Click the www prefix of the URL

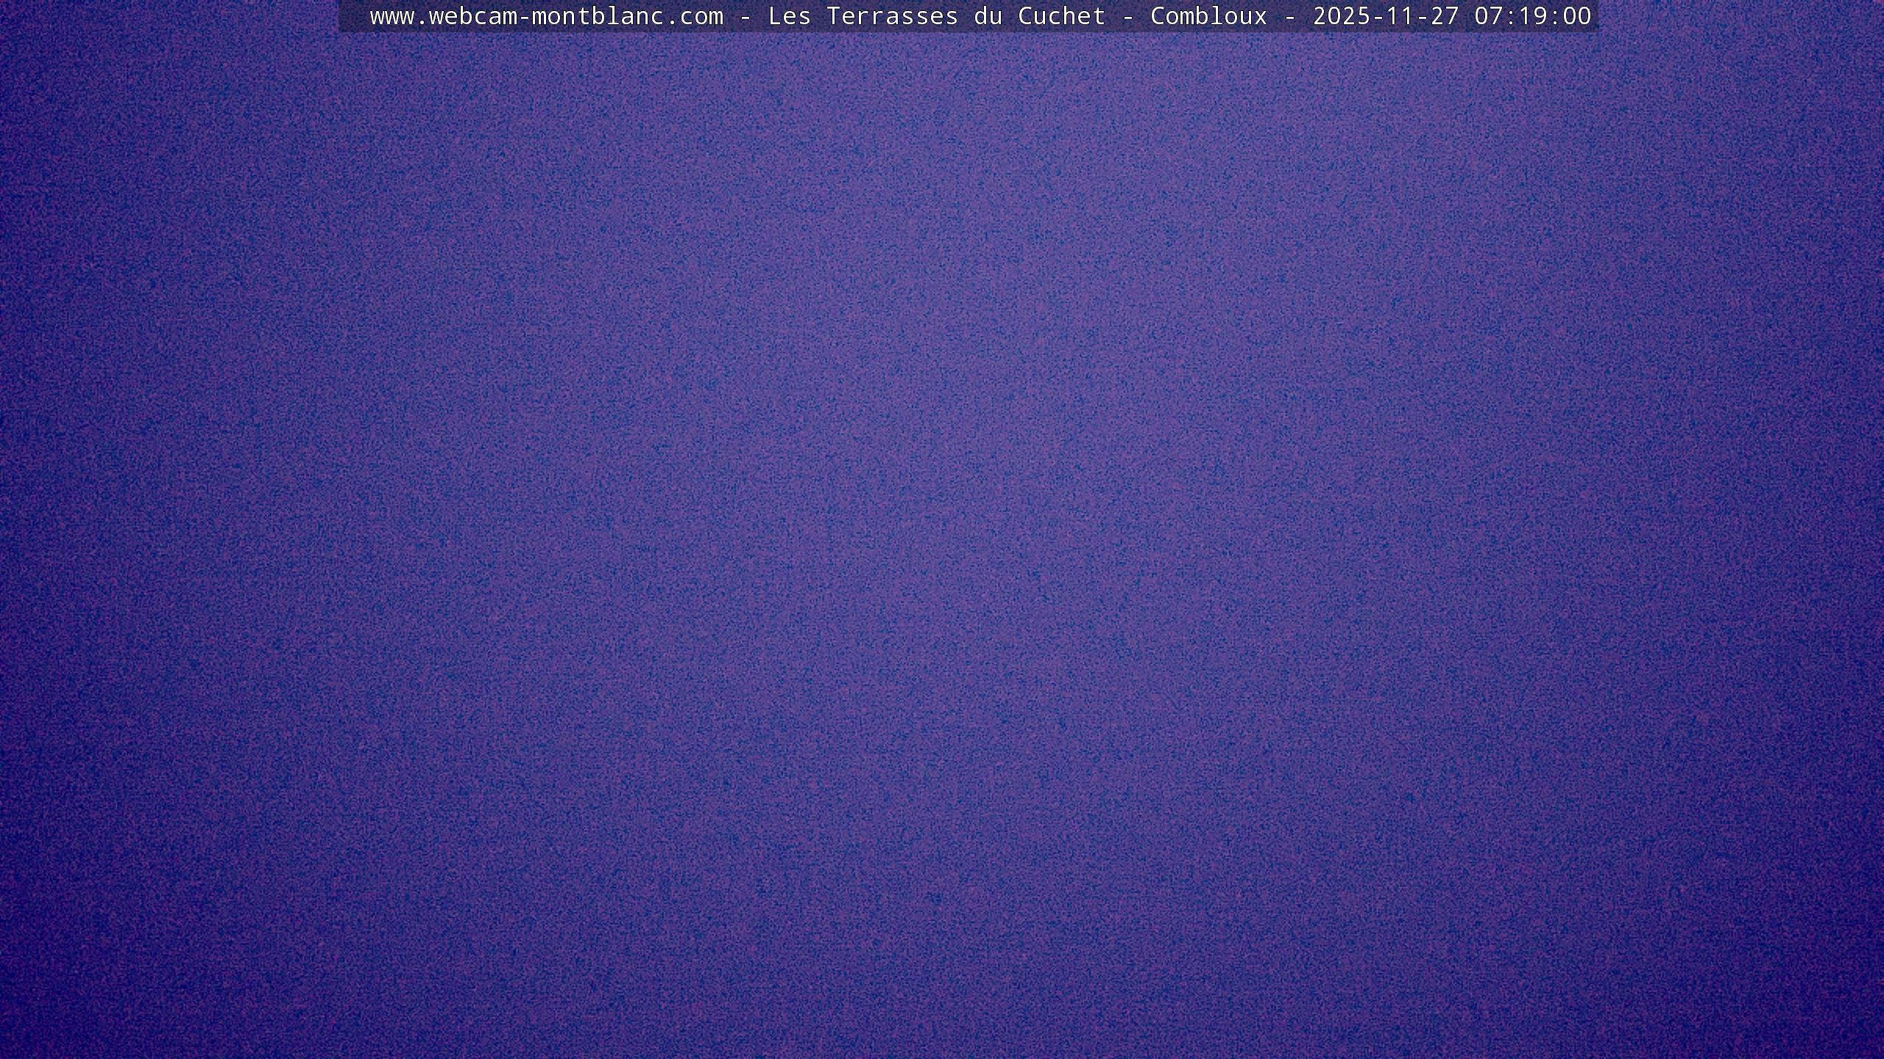pos(392,16)
